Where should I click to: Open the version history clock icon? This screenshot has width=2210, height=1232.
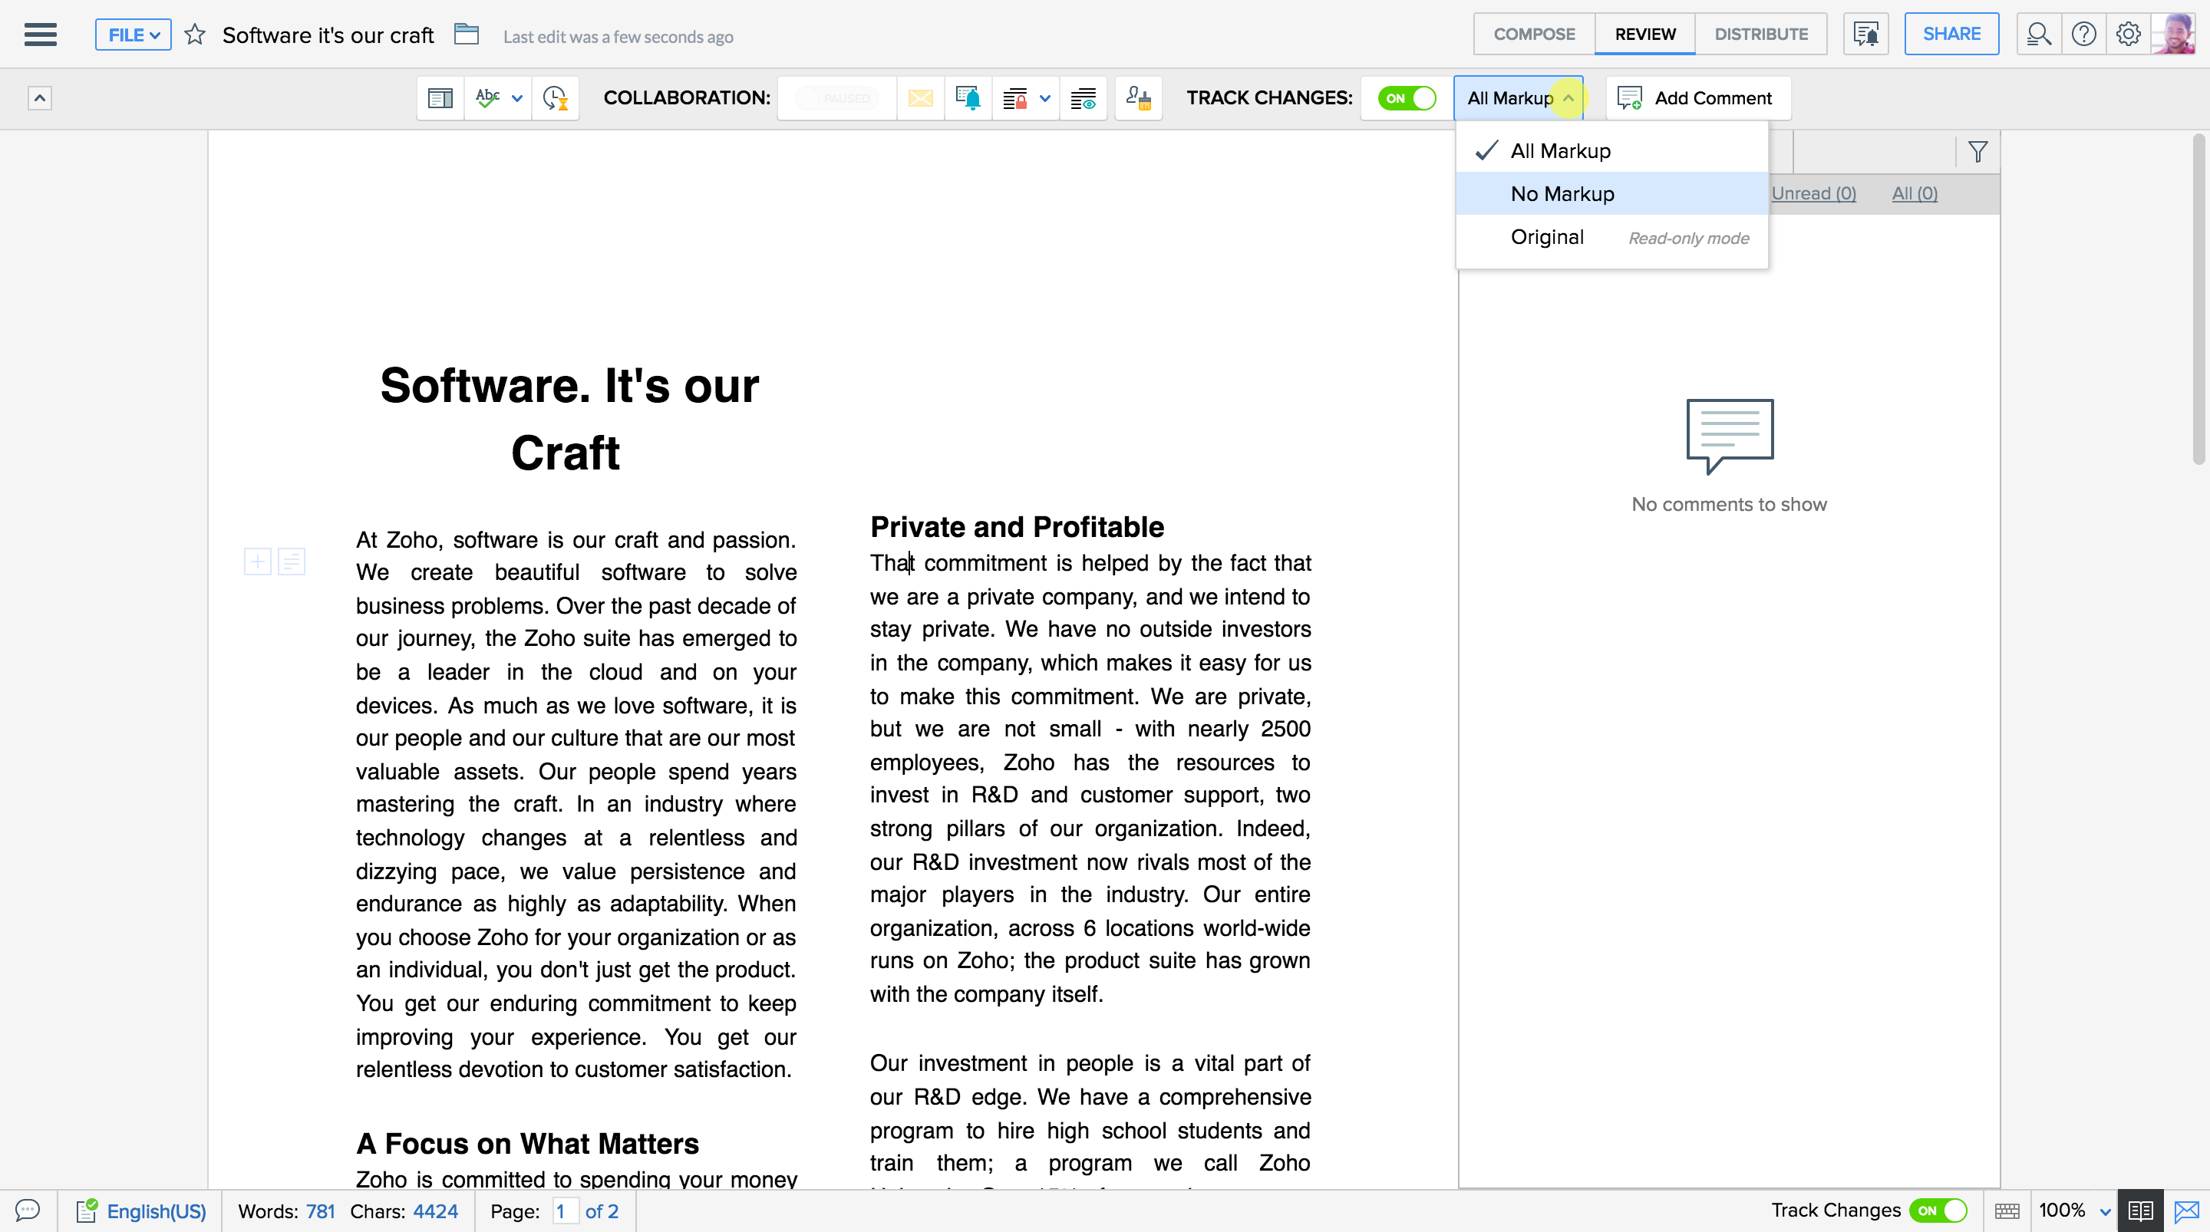(x=555, y=97)
